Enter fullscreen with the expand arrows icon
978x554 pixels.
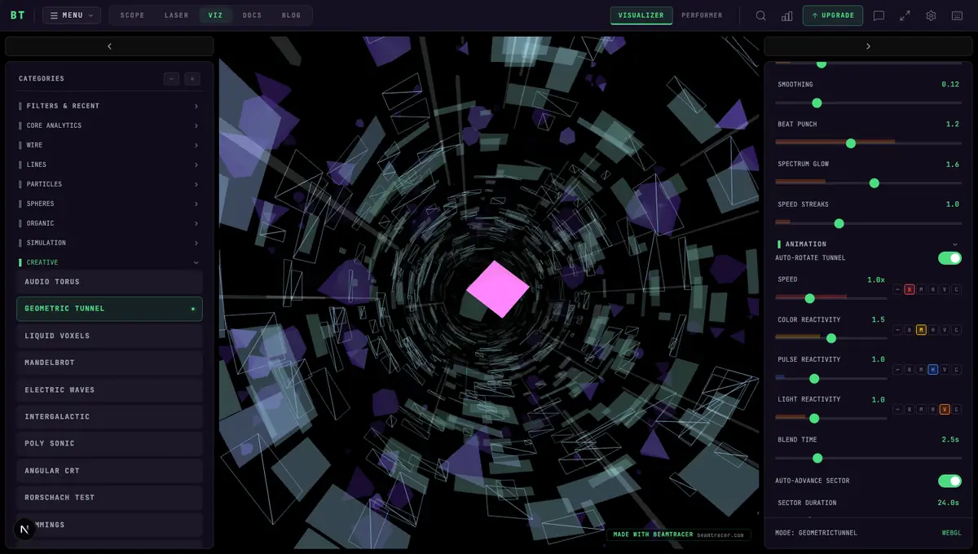click(905, 15)
